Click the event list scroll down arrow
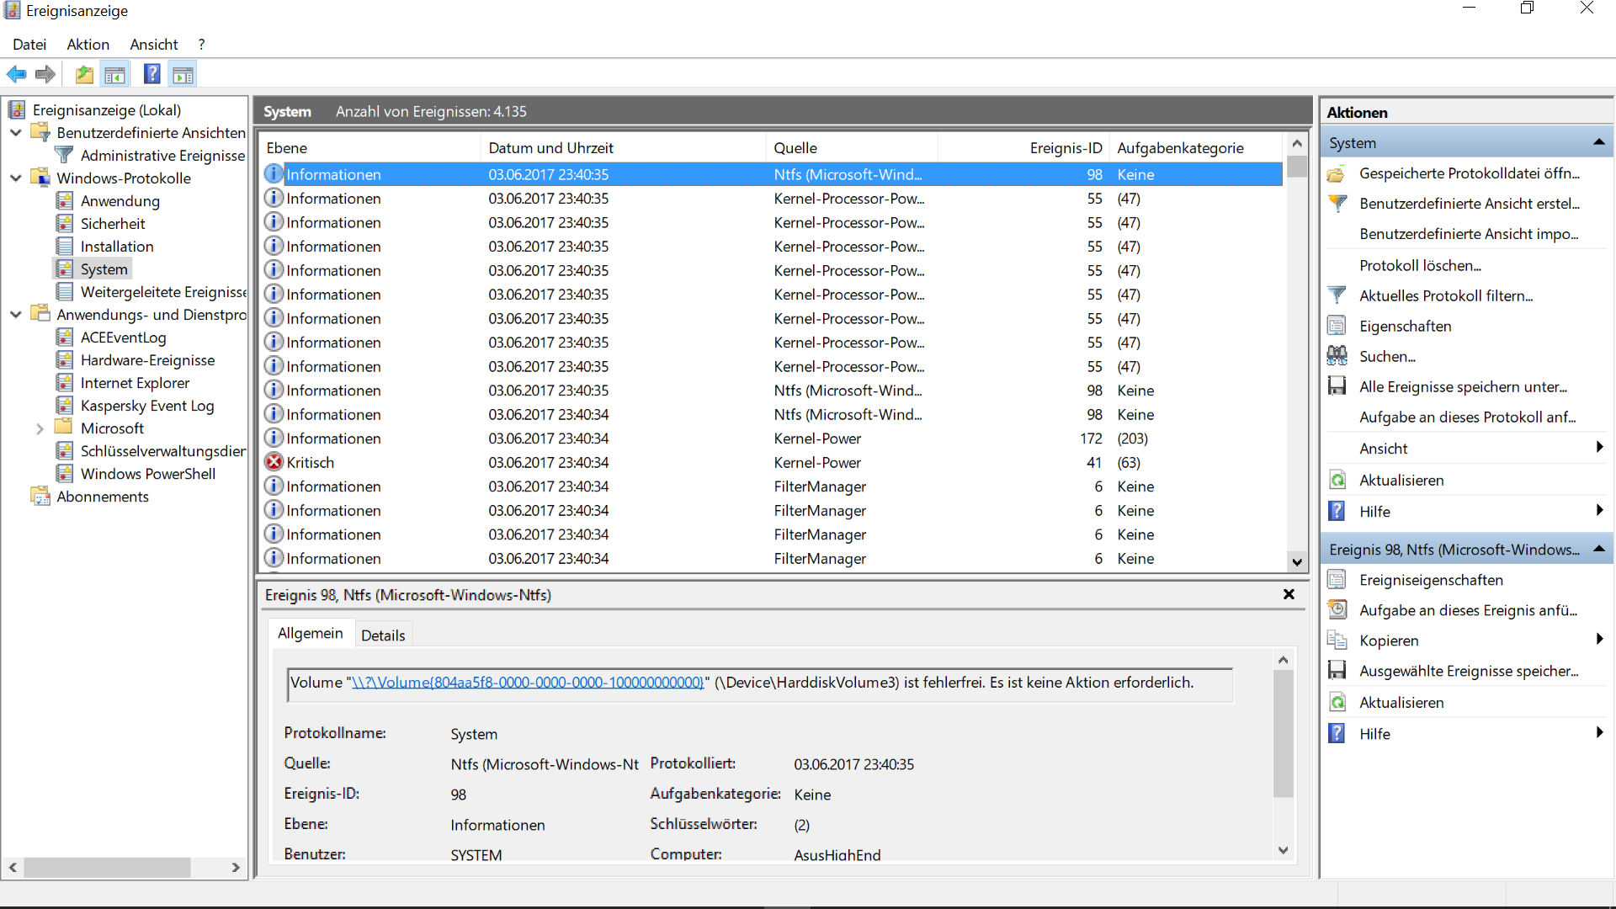The height and width of the screenshot is (909, 1616). (1297, 562)
